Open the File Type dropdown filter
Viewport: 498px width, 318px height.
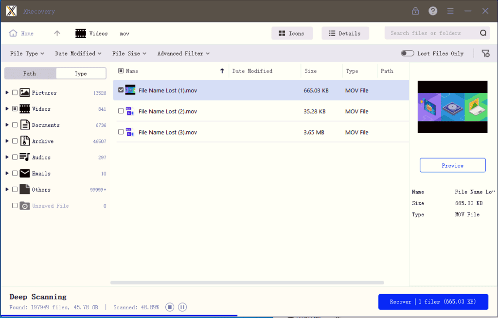tap(27, 53)
